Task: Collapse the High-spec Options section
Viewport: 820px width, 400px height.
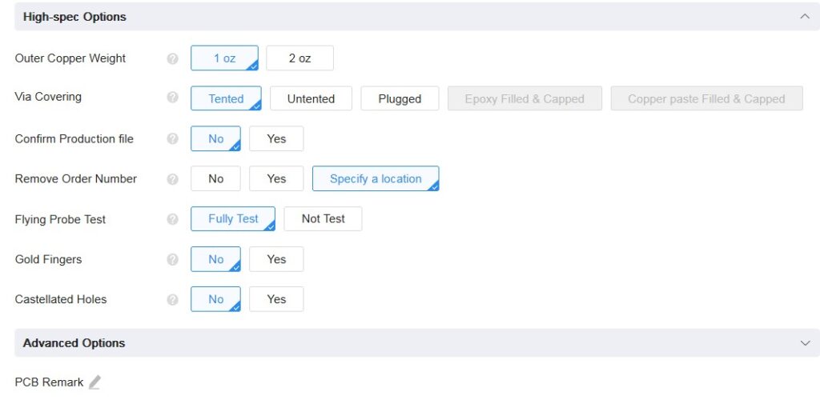Action: pyautogui.click(x=805, y=17)
